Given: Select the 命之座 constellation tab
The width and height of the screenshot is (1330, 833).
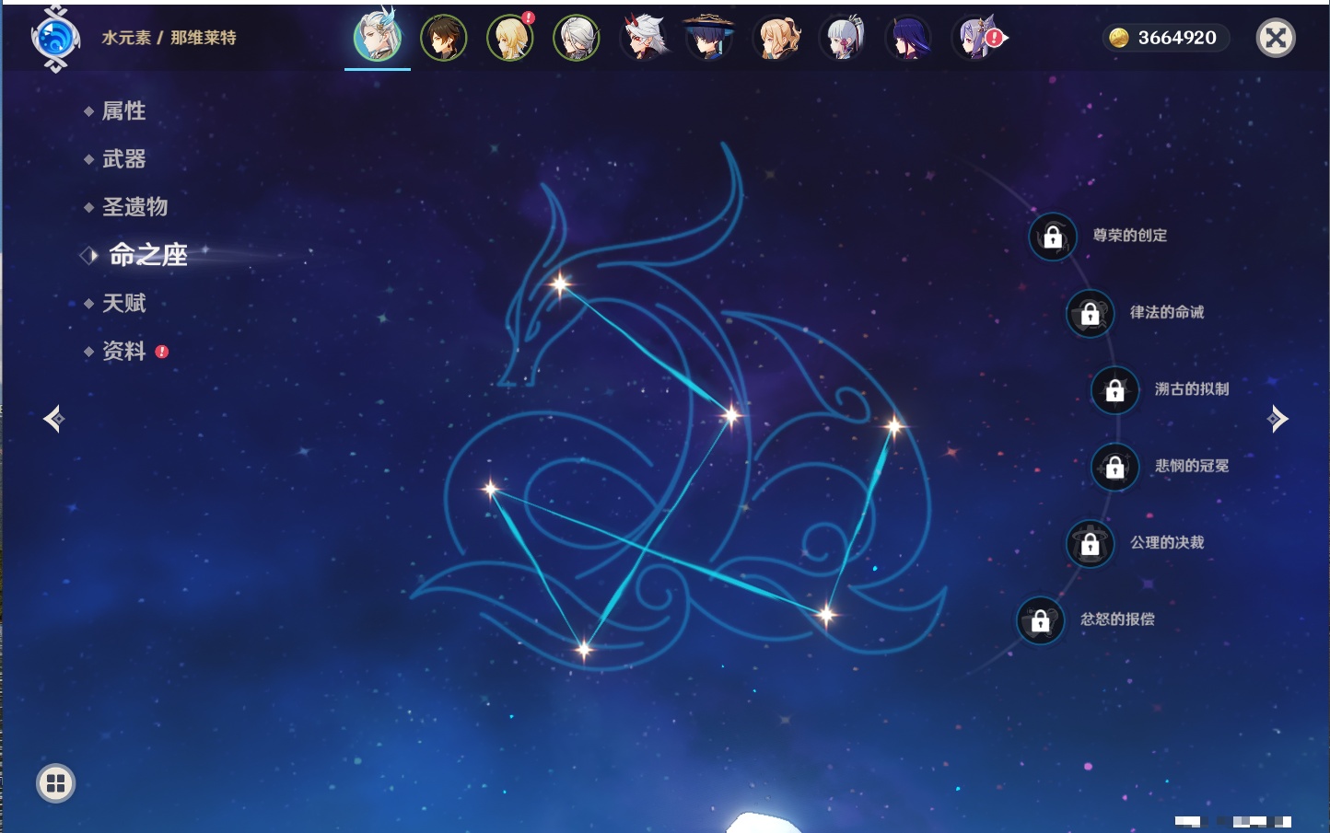Looking at the screenshot, I should (147, 255).
